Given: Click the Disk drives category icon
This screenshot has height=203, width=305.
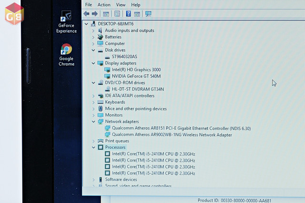Looking at the screenshot, I should tap(101, 51).
